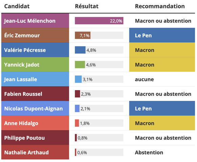The height and width of the screenshot is (162, 197).
Task: Click the Résultat column header
Action: click(87, 6)
